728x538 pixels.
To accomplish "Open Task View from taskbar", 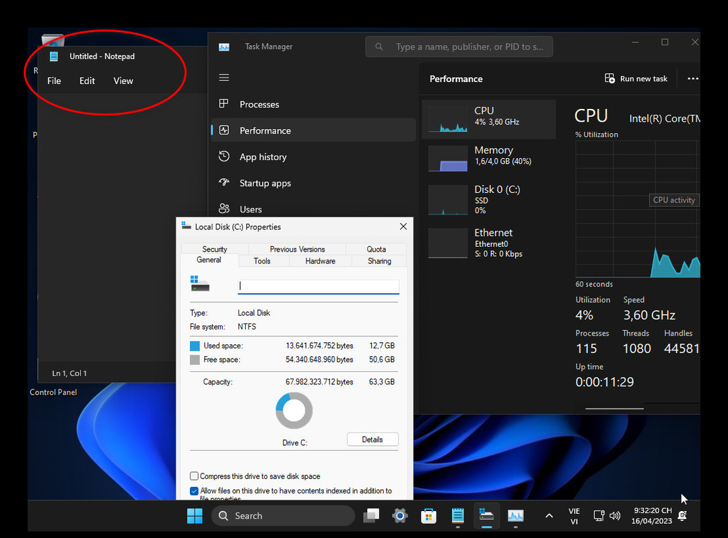I will coord(371,516).
